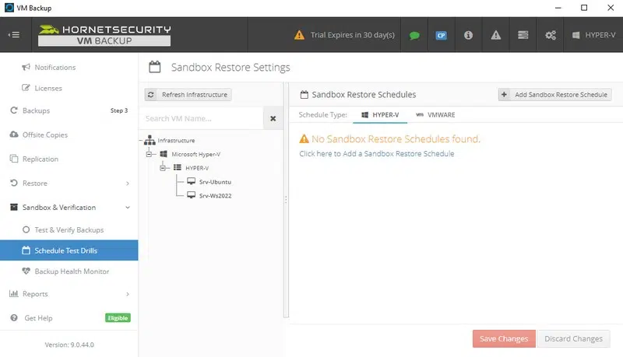Image resolution: width=623 pixels, height=357 pixels.
Task: Open the warning triangle alerts icon in header
Action: pos(496,35)
